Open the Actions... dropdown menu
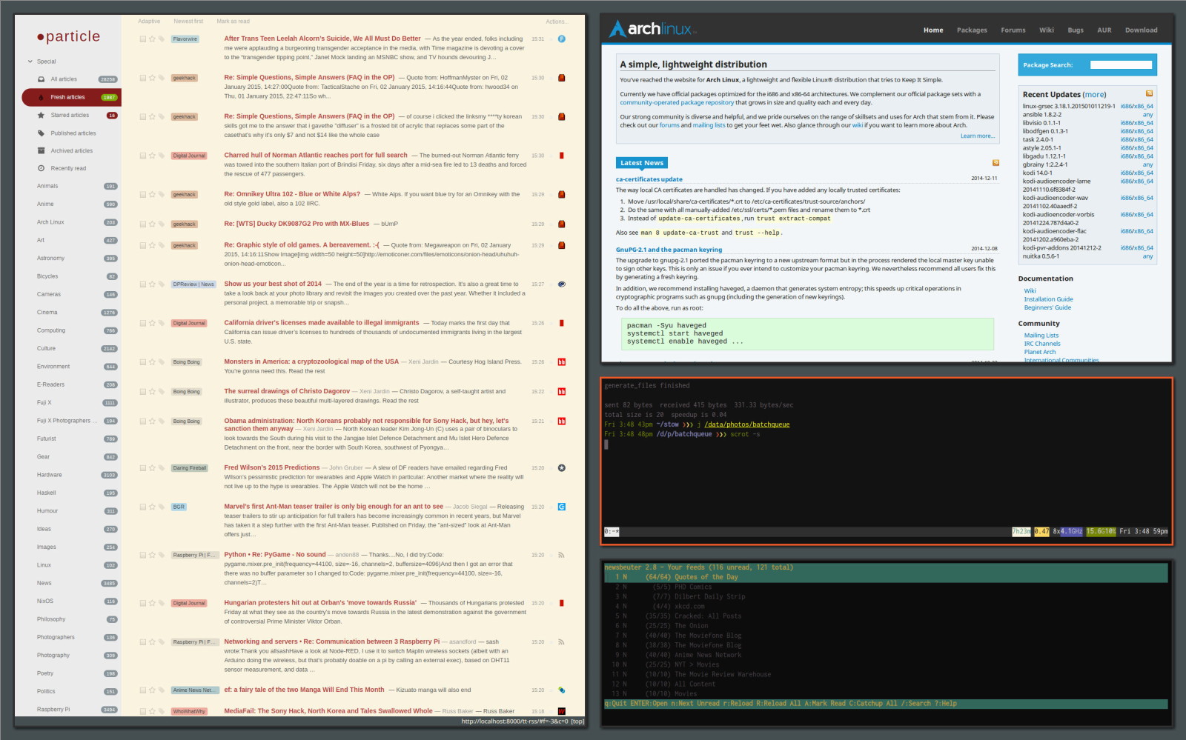 [557, 21]
